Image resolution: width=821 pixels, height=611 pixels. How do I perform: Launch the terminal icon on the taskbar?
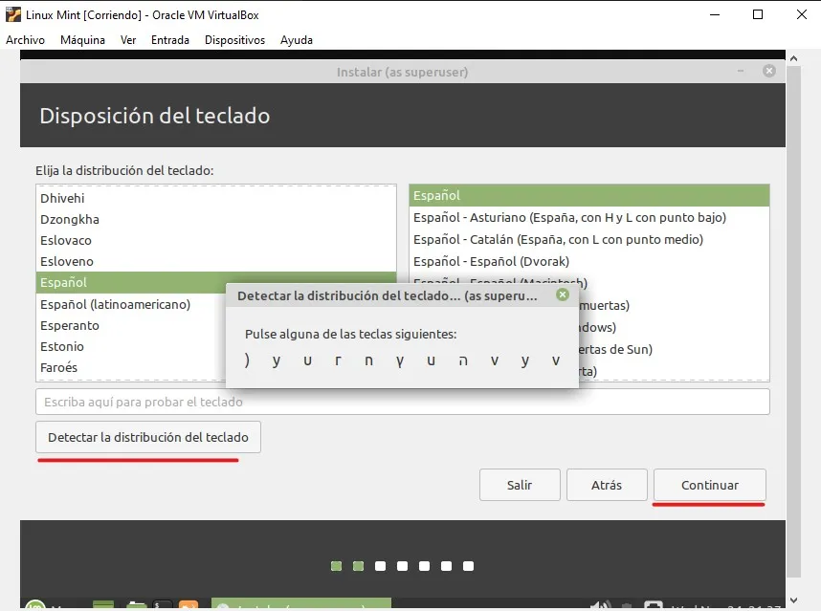point(161,605)
